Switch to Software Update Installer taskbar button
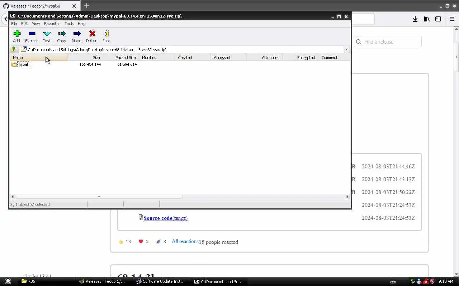The width and height of the screenshot is (459, 286). click(x=161, y=281)
